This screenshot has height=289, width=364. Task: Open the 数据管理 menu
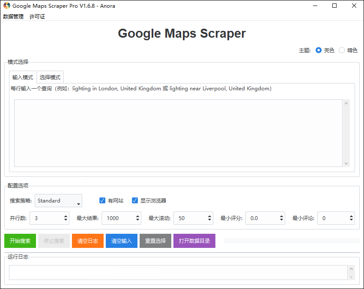pyautogui.click(x=13, y=16)
